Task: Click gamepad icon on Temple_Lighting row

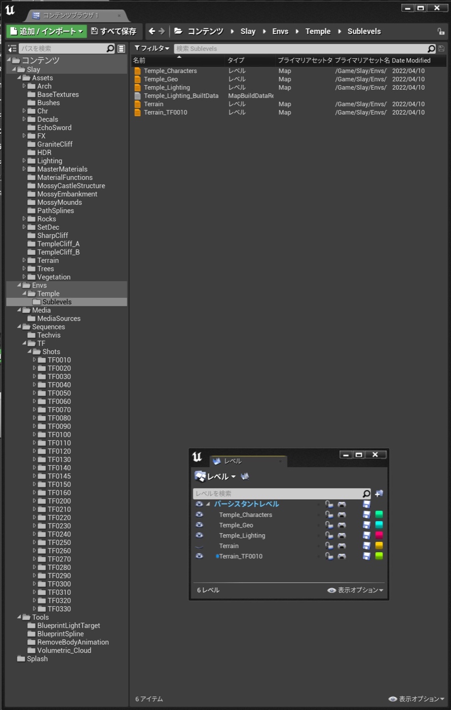Action: [342, 536]
